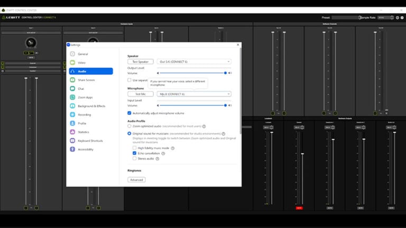Open Advanced audio settings

pyautogui.click(x=136, y=179)
